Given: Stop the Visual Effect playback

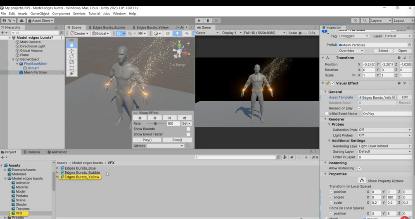Looking at the screenshot, I should click(140, 118).
